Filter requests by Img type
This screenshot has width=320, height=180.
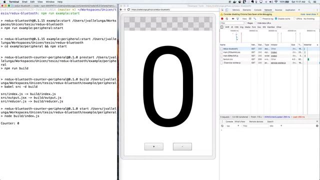click(x=241, y=27)
